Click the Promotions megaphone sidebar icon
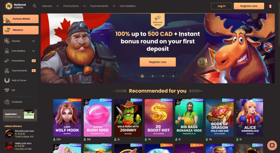This screenshot has width=280, height=153. tap(7, 61)
